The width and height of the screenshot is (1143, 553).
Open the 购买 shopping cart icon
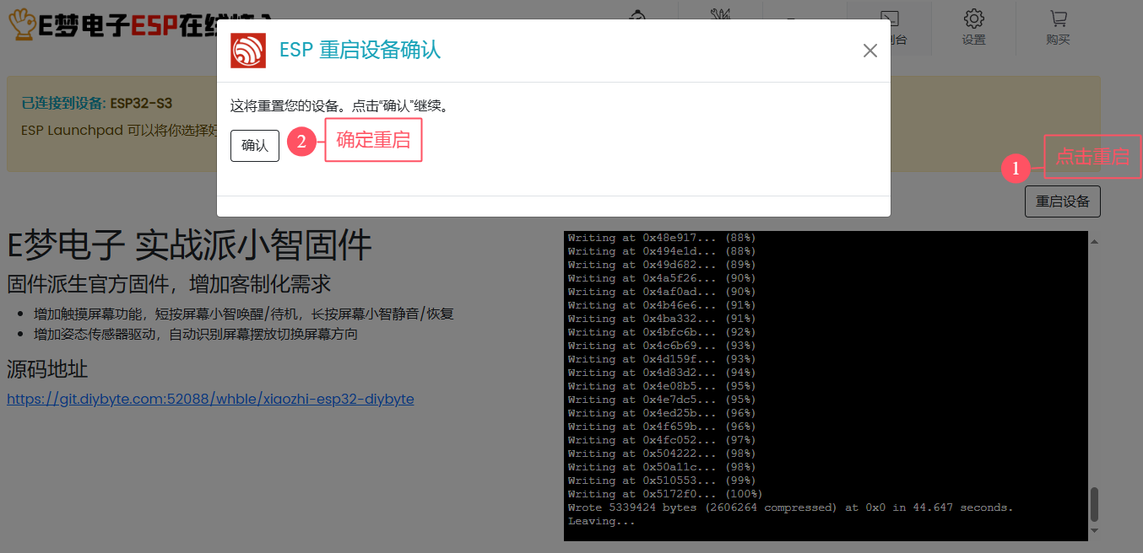[x=1058, y=17]
